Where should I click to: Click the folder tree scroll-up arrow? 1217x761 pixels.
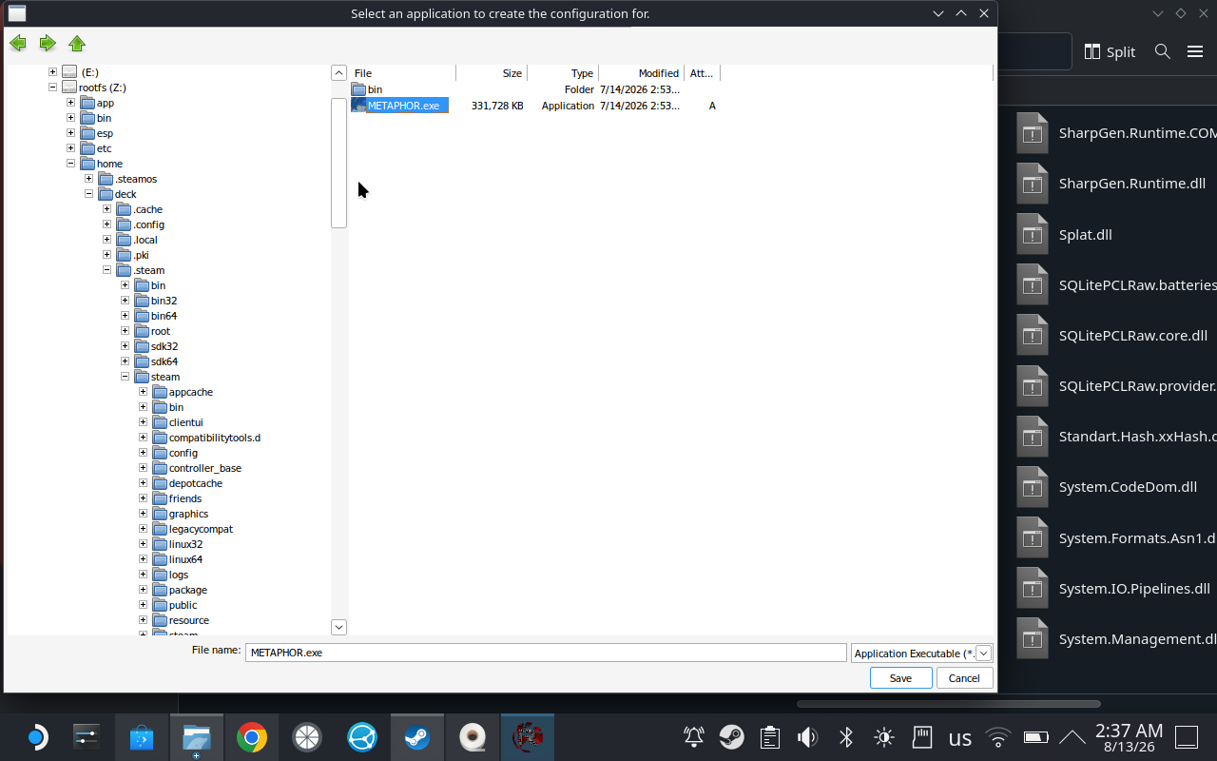click(x=338, y=73)
